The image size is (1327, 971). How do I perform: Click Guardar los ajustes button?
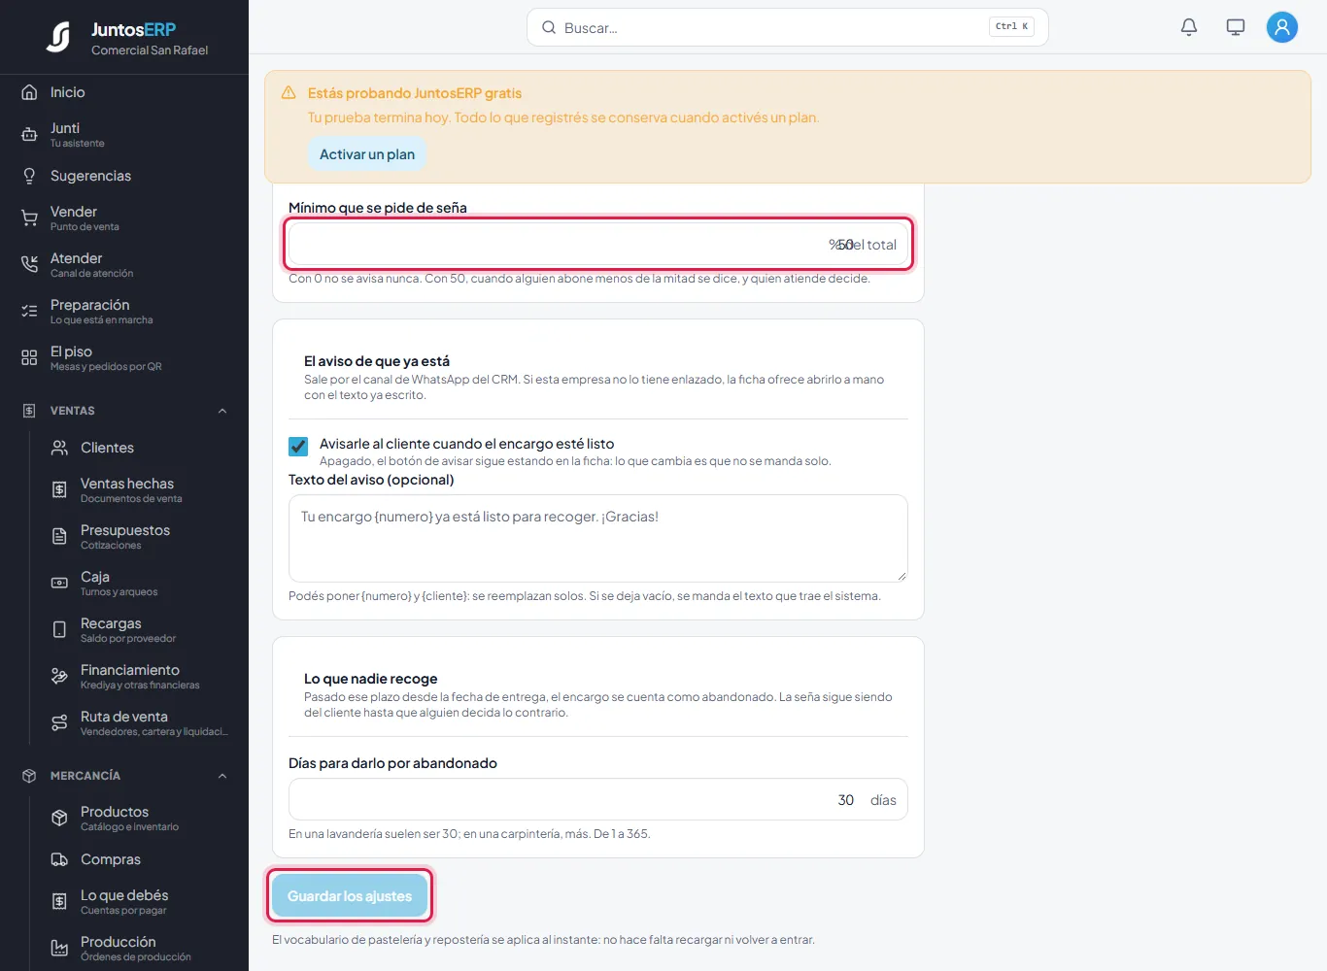pos(350,895)
